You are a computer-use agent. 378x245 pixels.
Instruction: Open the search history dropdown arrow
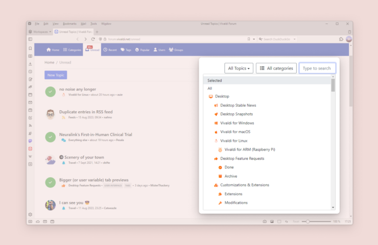(294, 39)
